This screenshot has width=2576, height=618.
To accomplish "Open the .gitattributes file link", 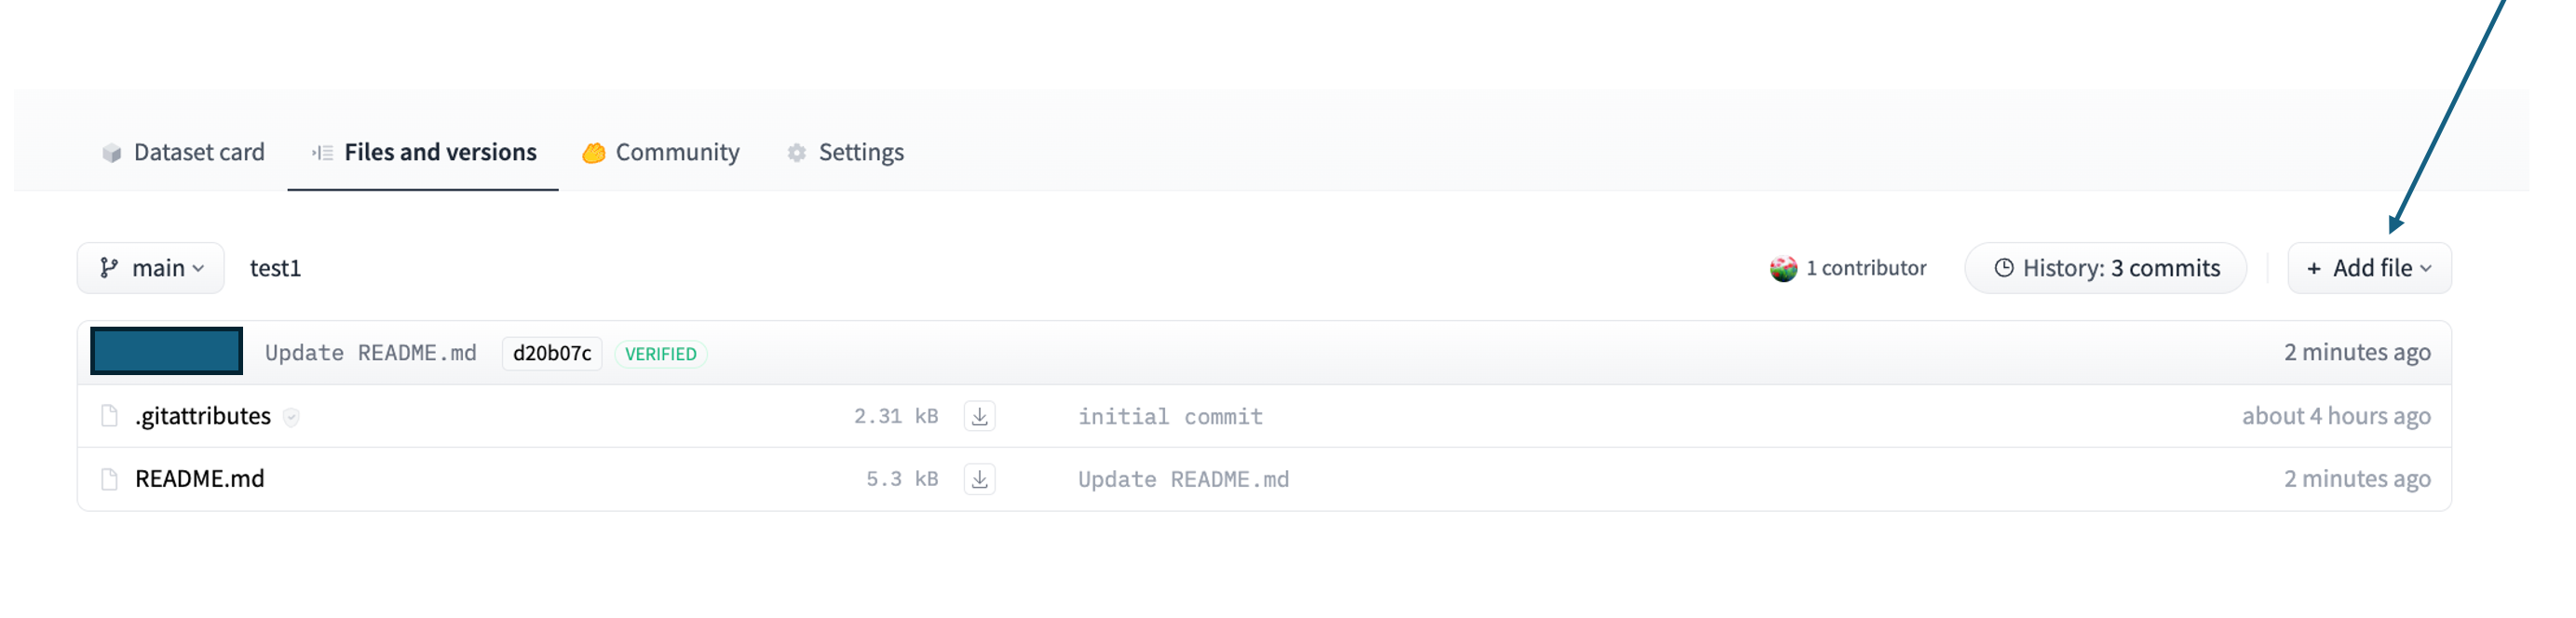I will pos(203,416).
